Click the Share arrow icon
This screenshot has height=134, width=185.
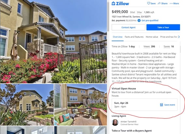(159, 3)
